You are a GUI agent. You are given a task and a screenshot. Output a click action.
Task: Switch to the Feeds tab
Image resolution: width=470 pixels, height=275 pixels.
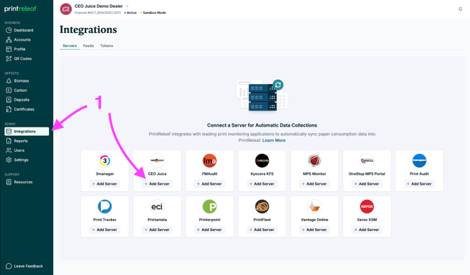[88, 45]
